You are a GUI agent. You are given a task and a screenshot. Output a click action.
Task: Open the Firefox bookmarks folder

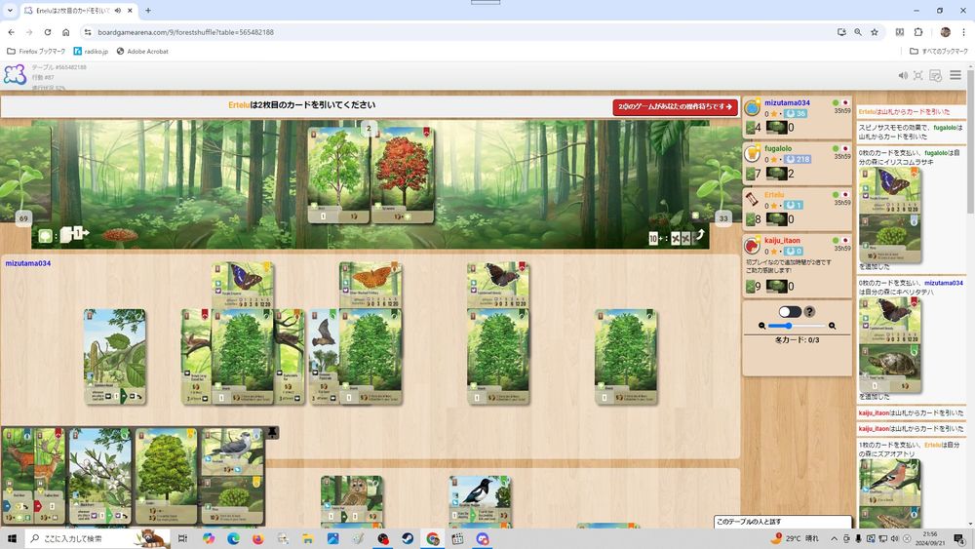coord(36,51)
